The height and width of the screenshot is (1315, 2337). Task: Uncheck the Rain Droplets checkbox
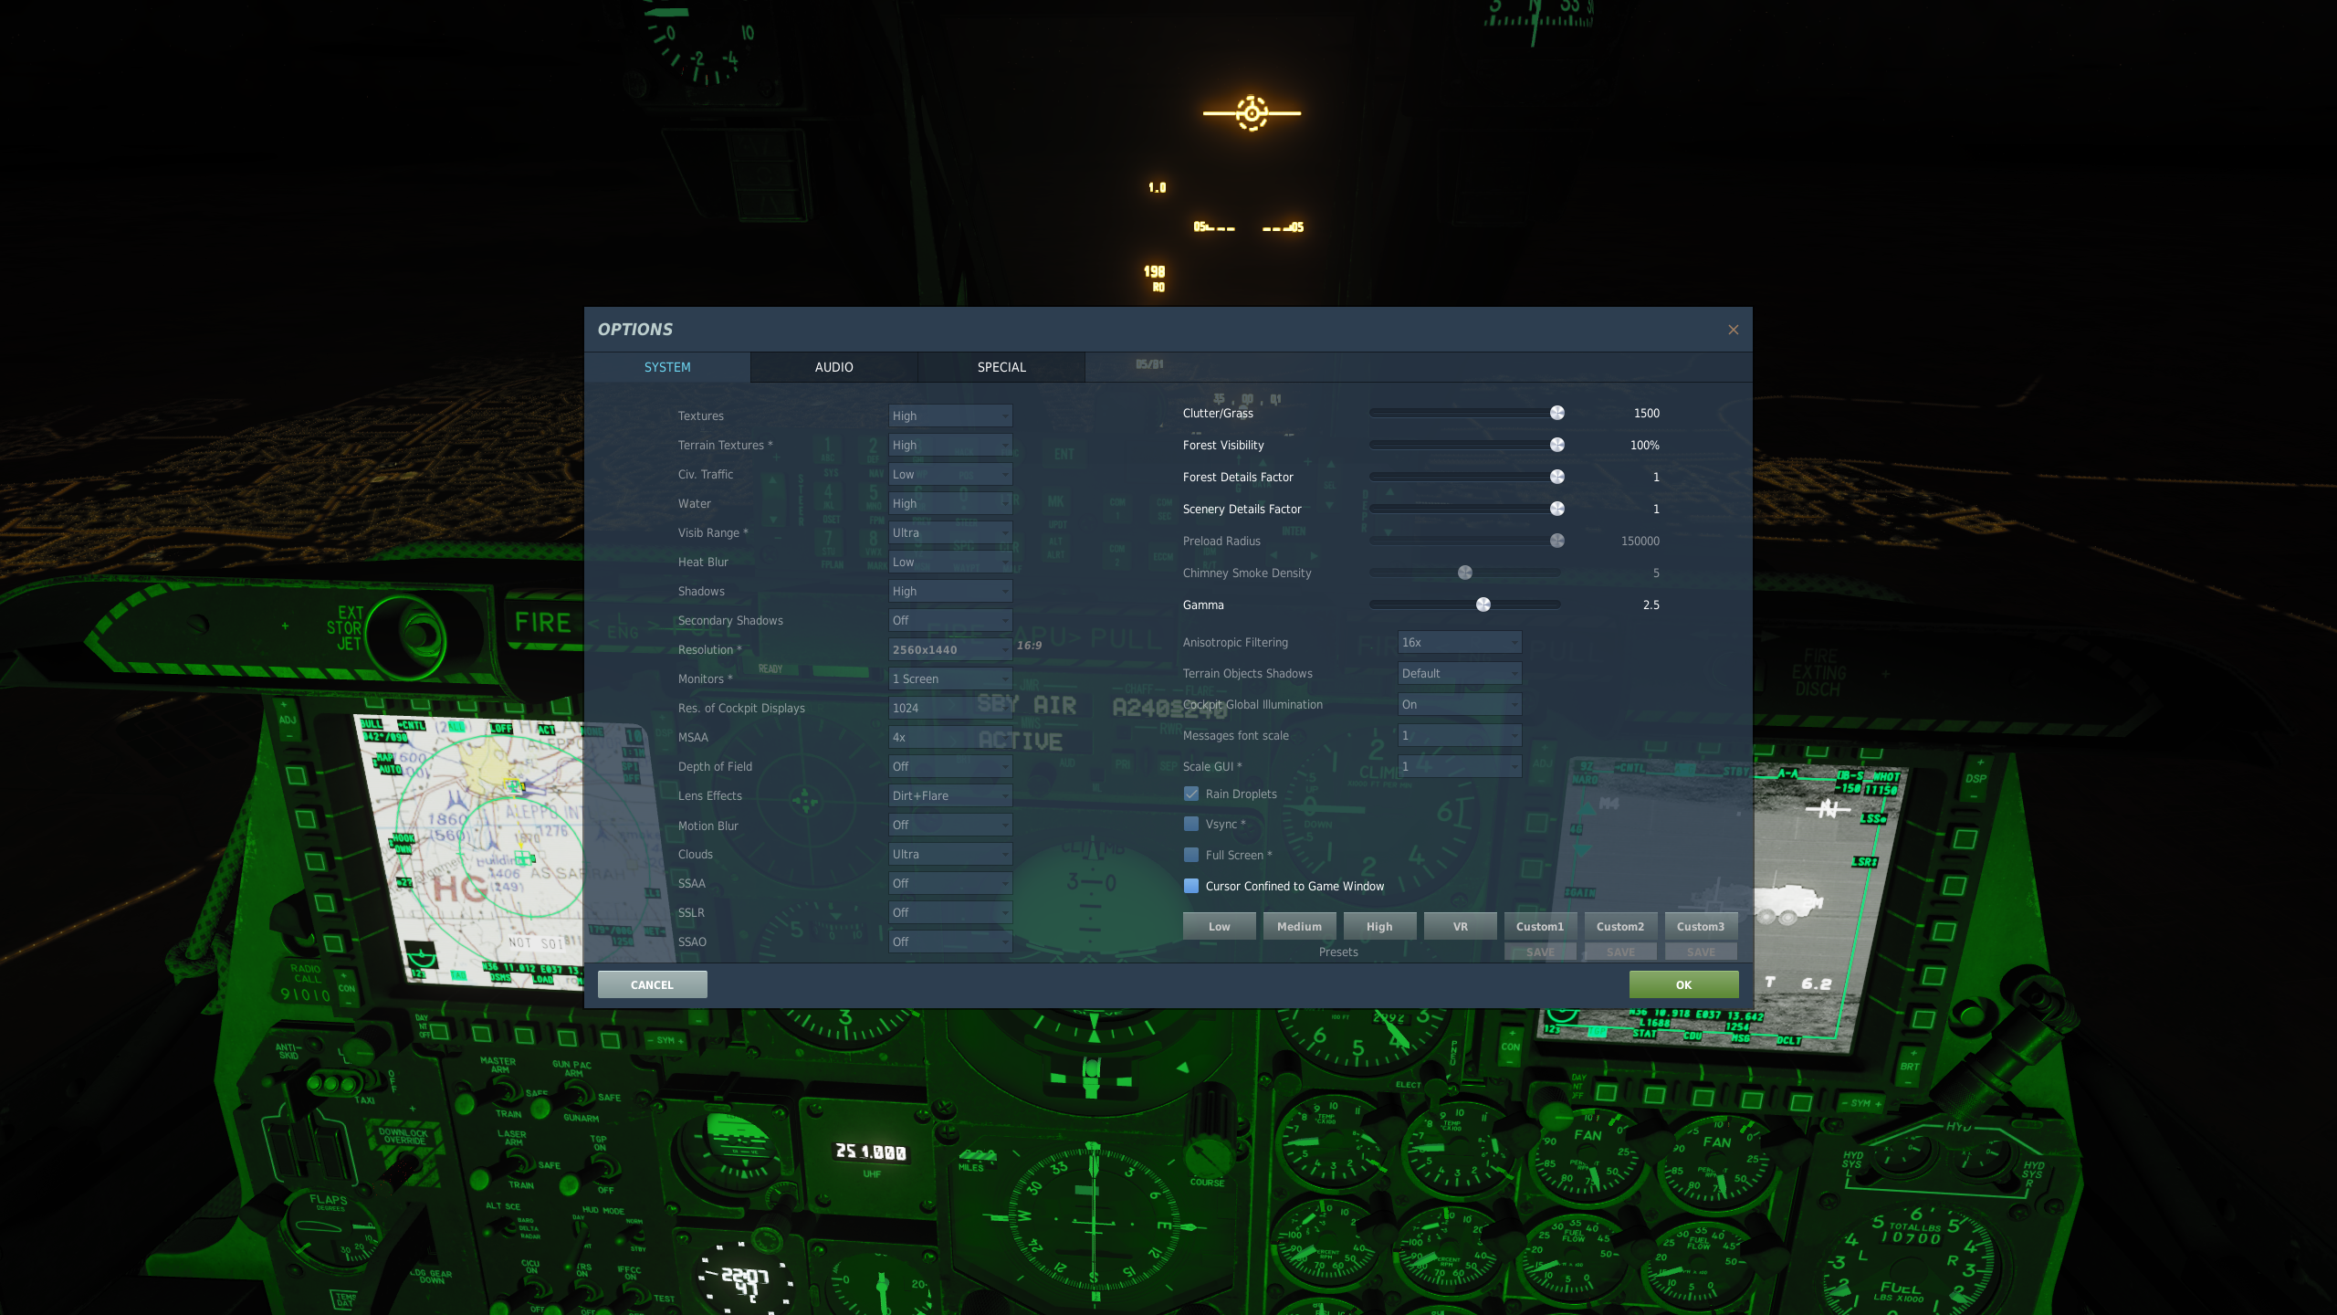pyautogui.click(x=1191, y=794)
